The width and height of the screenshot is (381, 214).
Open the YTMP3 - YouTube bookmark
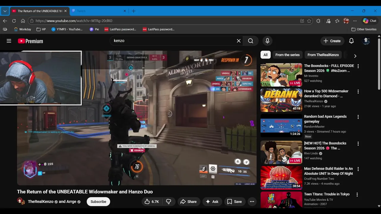(67, 29)
